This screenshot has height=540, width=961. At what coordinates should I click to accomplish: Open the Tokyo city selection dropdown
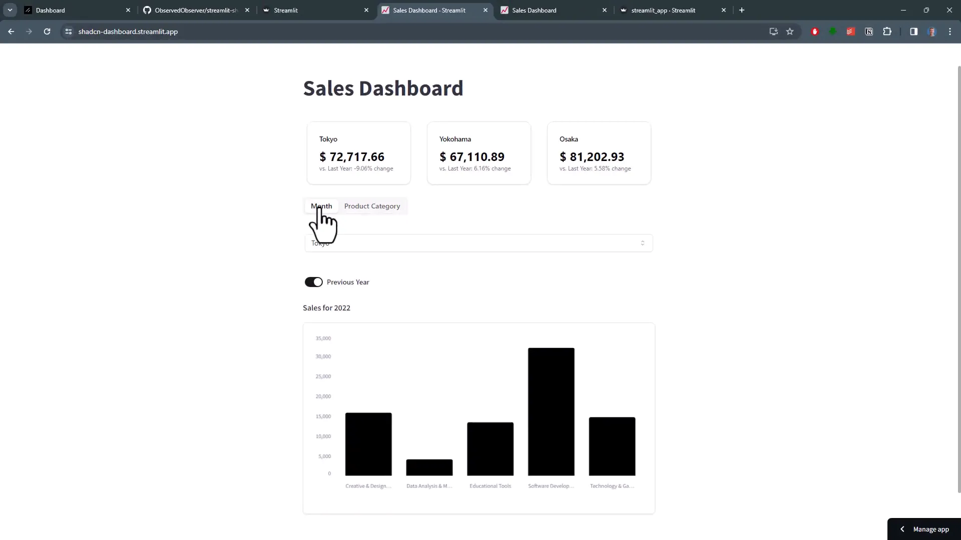click(x=478, y=243)
